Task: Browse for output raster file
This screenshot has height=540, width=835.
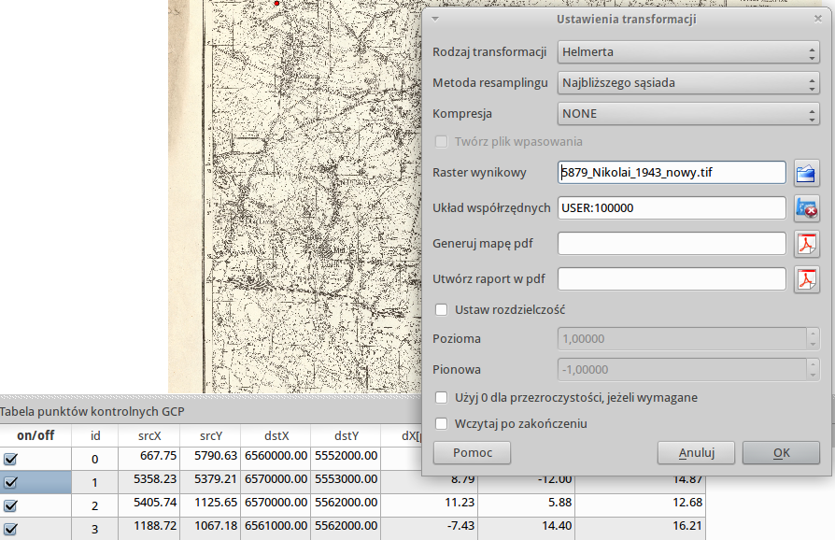Action: point(806,173)
